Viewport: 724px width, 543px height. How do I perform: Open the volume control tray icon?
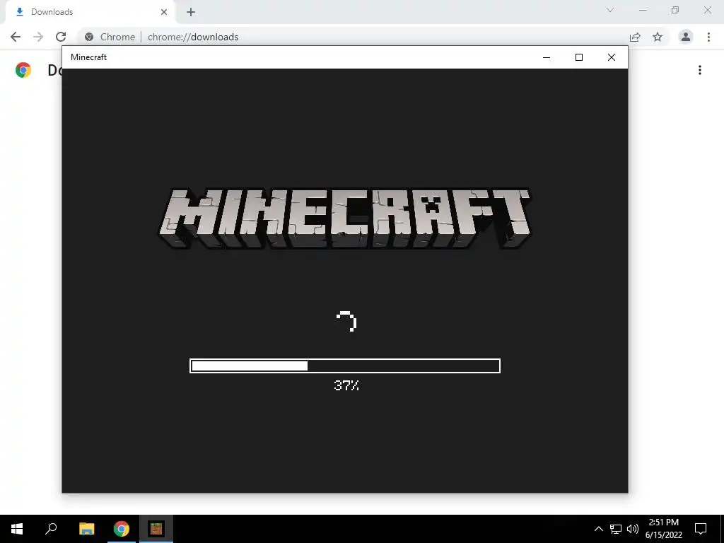[633, 529]
